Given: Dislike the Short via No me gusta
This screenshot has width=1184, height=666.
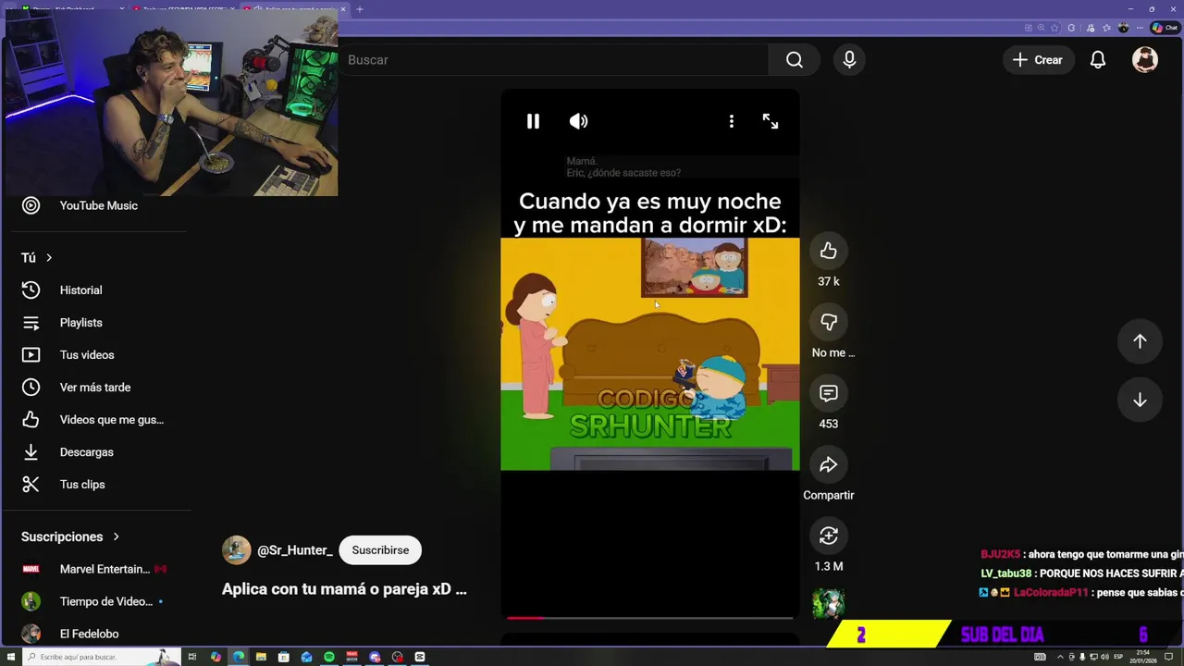Looking at the screenshot, I should 828,322.
